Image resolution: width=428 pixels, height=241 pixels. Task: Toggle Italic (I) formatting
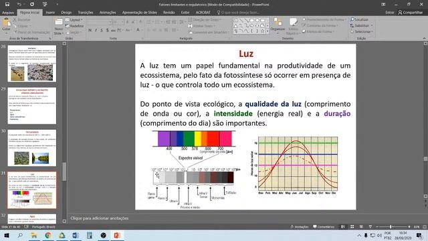pyautogui.click(x=96, y=30)
